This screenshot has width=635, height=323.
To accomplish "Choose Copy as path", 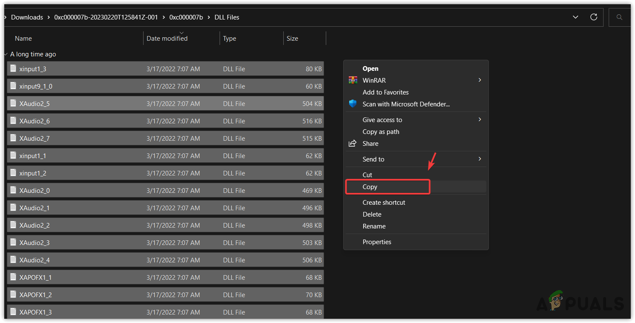I will click(381, 131).
